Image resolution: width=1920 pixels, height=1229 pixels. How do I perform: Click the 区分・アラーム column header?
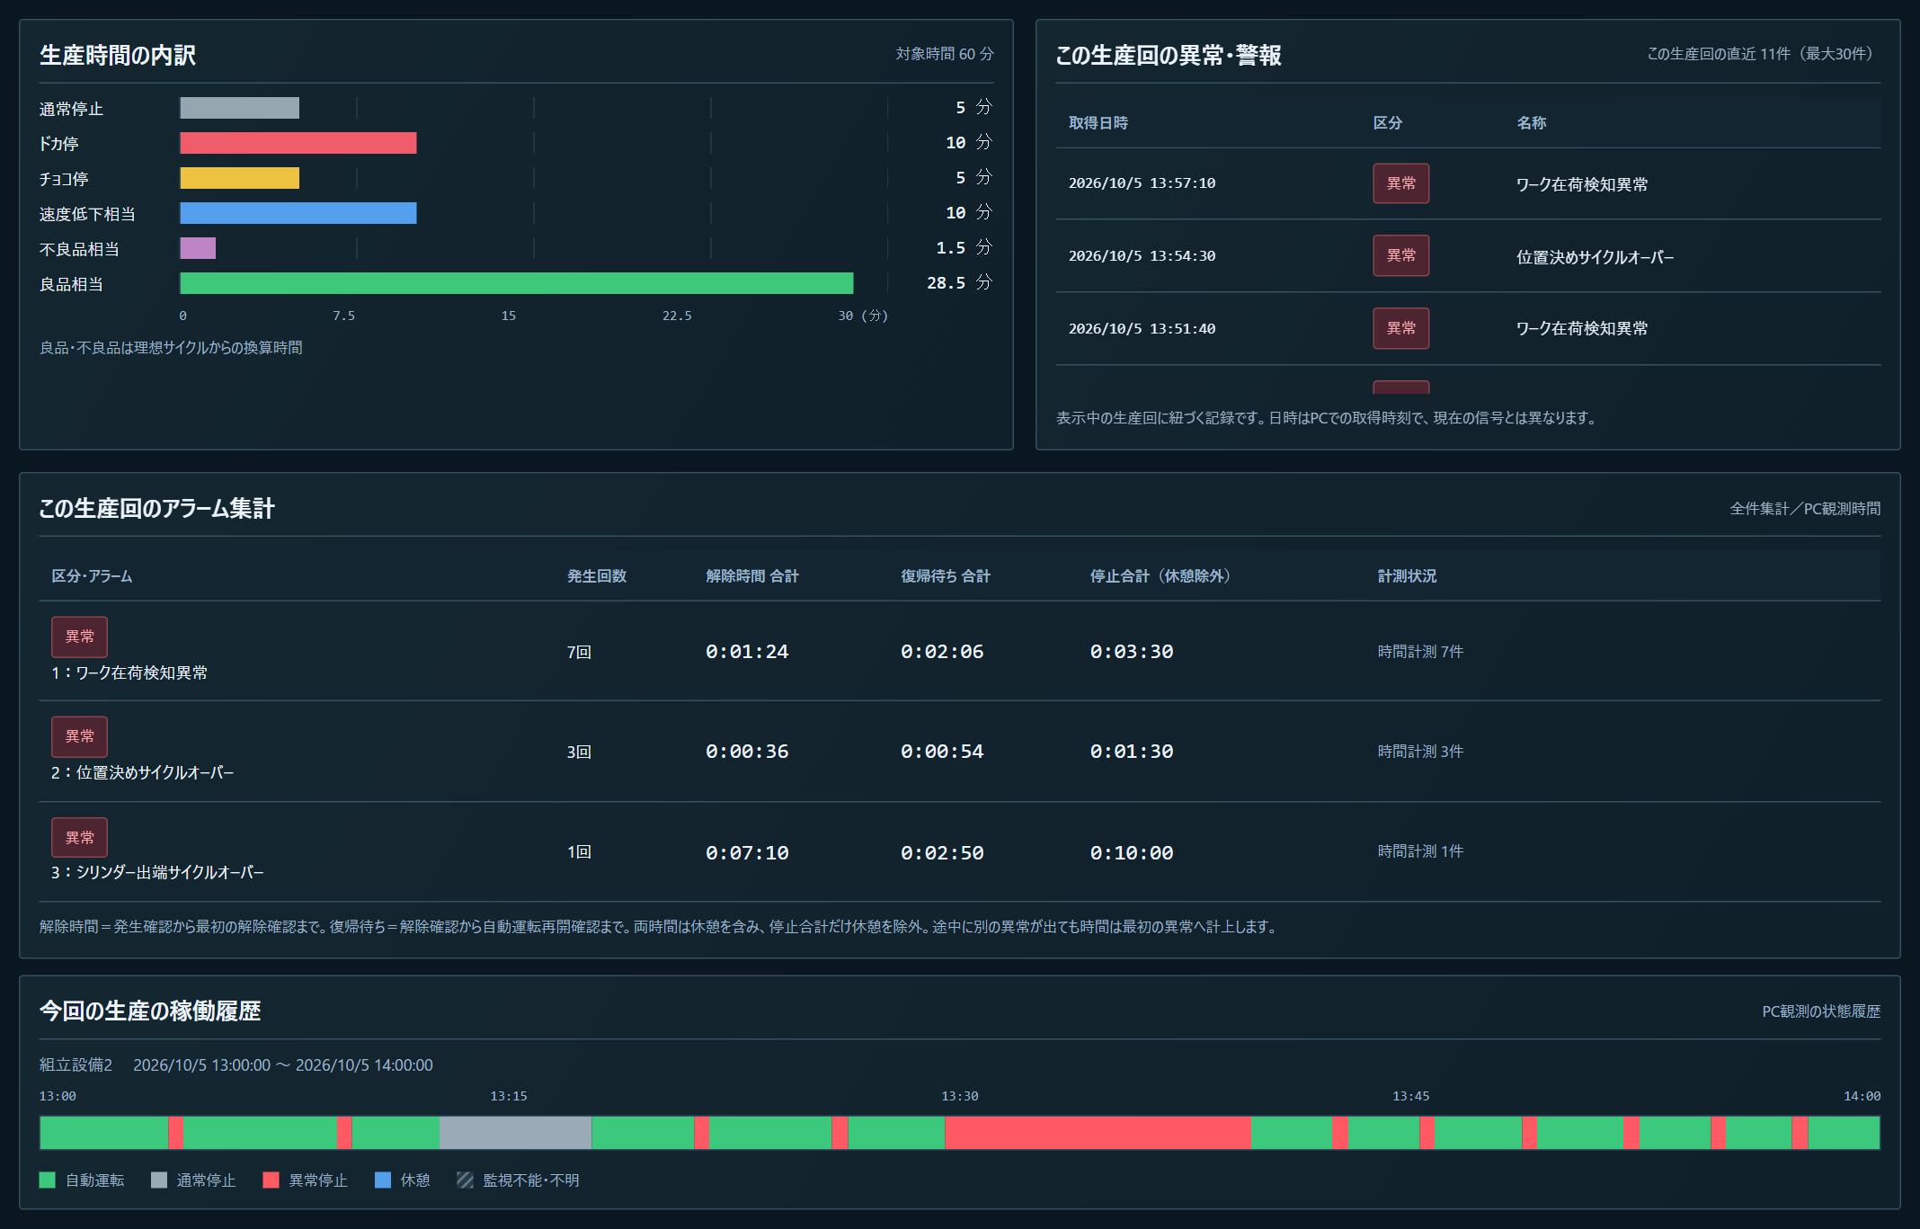click(92, 576)
